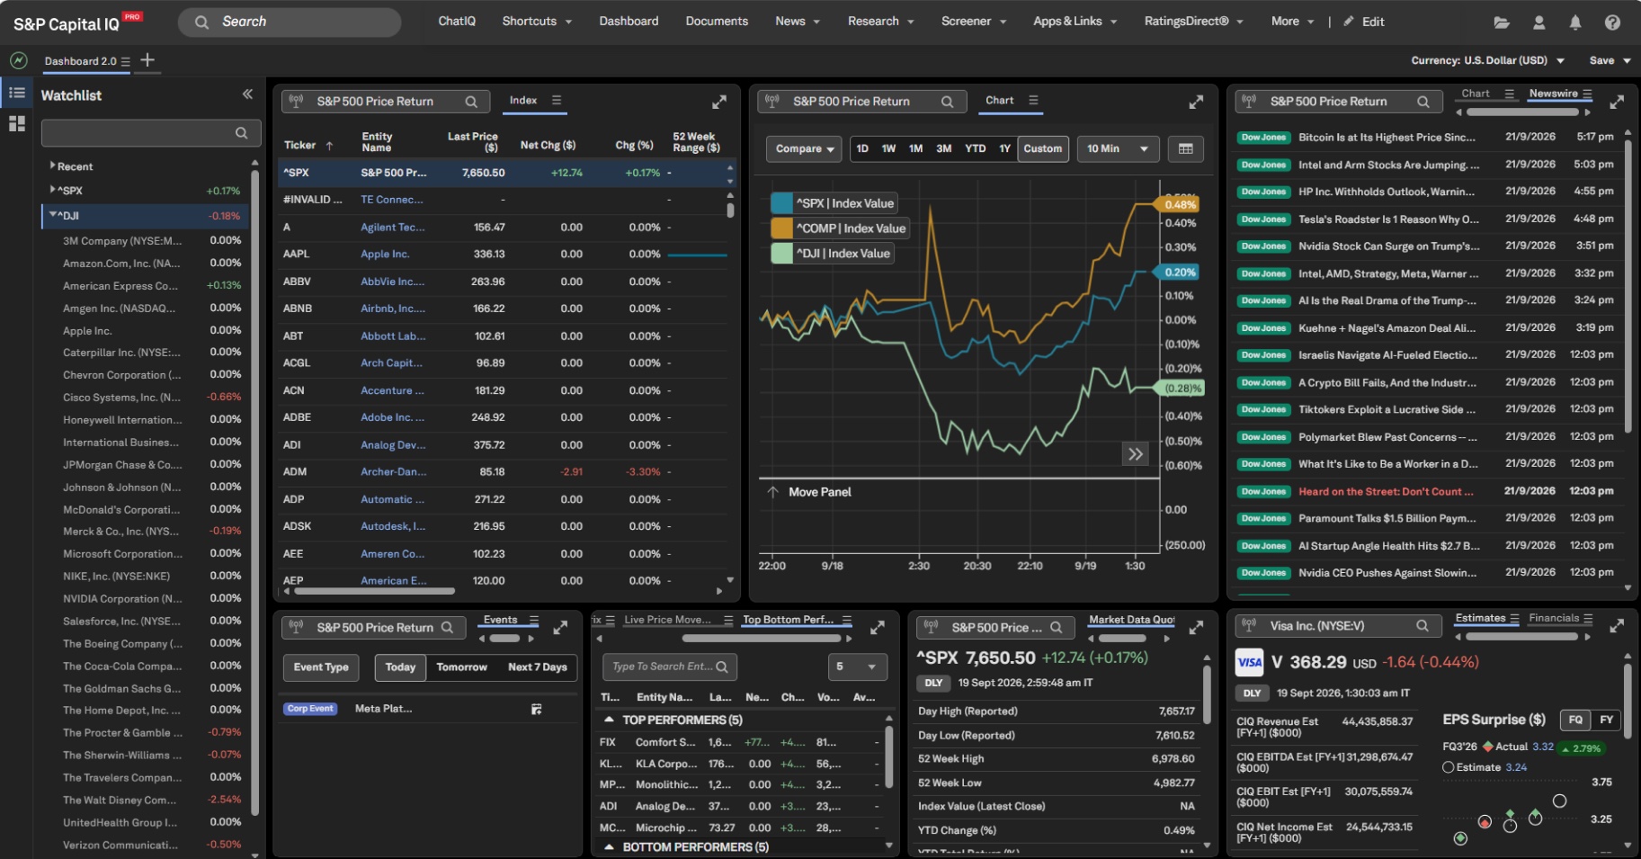Viewport: 1641px width, 859px height.
Task: Open the Dashboard menu item
Action: pos(629,22)
